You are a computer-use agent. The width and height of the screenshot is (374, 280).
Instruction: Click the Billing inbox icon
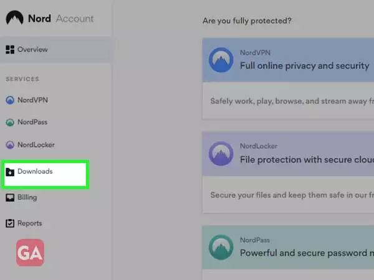(10, 198)
